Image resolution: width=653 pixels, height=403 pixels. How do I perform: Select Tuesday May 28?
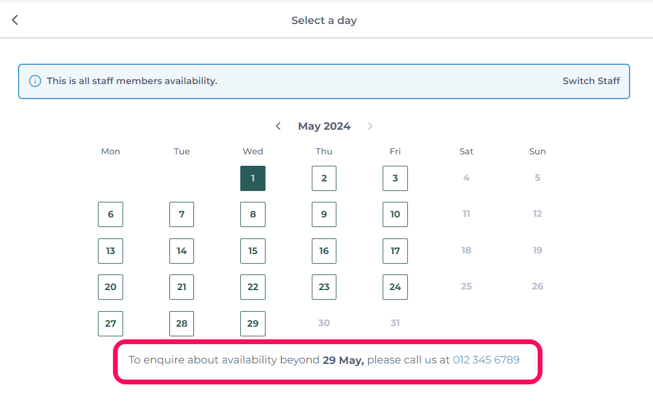pos(181,324)
